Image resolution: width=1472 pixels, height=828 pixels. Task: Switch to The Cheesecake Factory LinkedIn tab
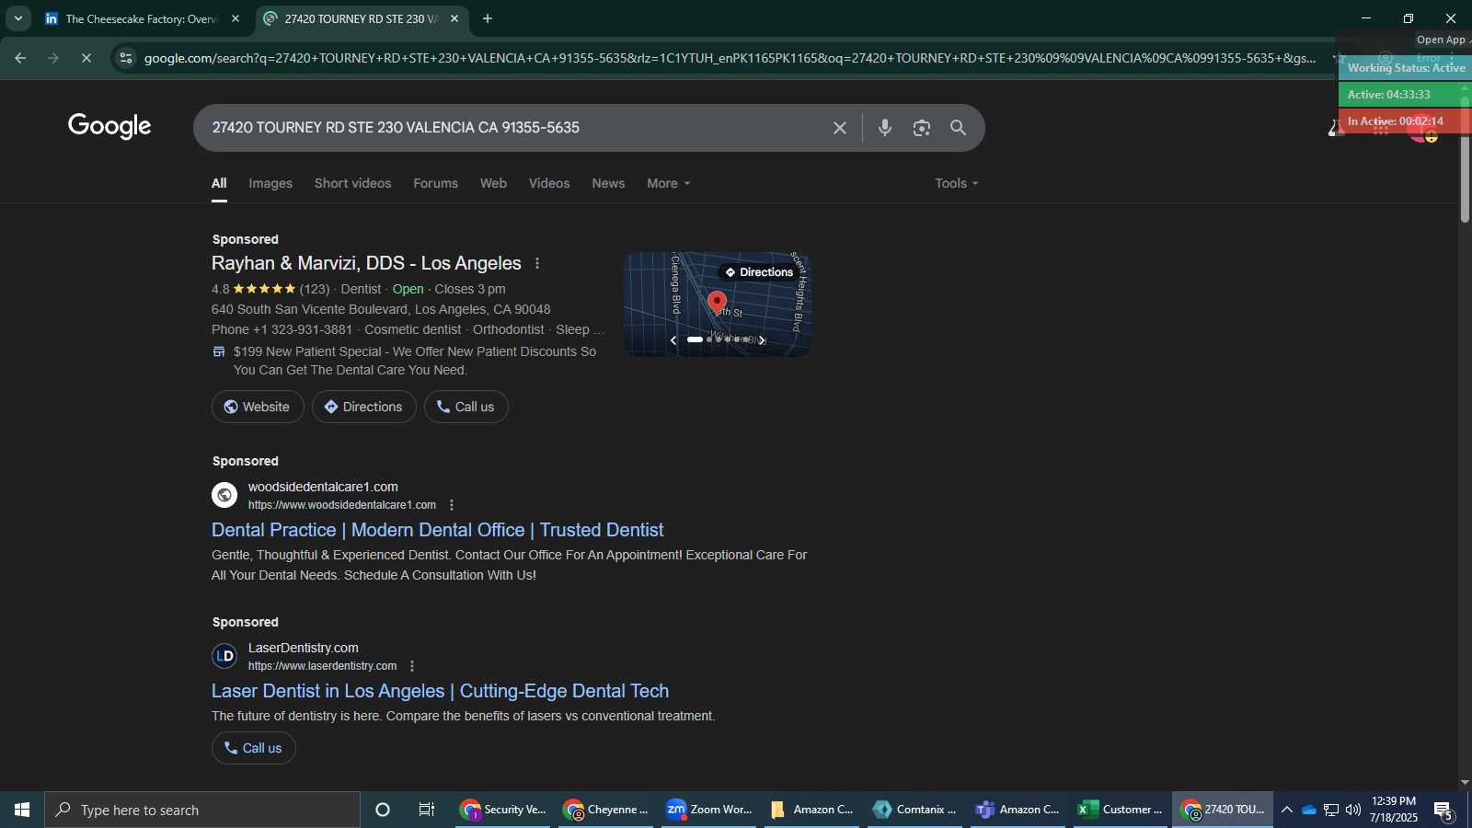pyautogui.click(x=143, y=18)
